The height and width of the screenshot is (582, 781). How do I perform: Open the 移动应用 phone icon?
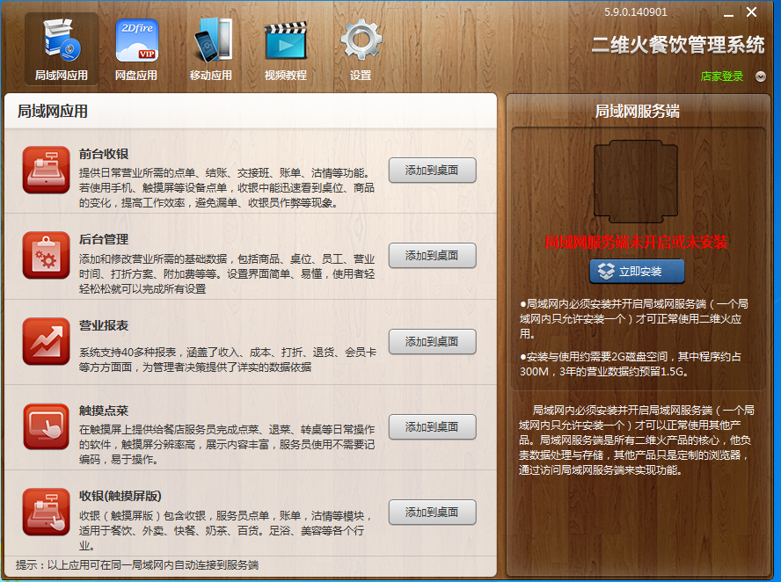pyautogui.click(x=213, y=40)
